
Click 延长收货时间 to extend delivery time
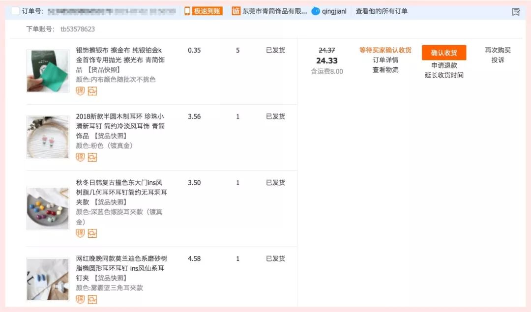click(x=443, y=75)
